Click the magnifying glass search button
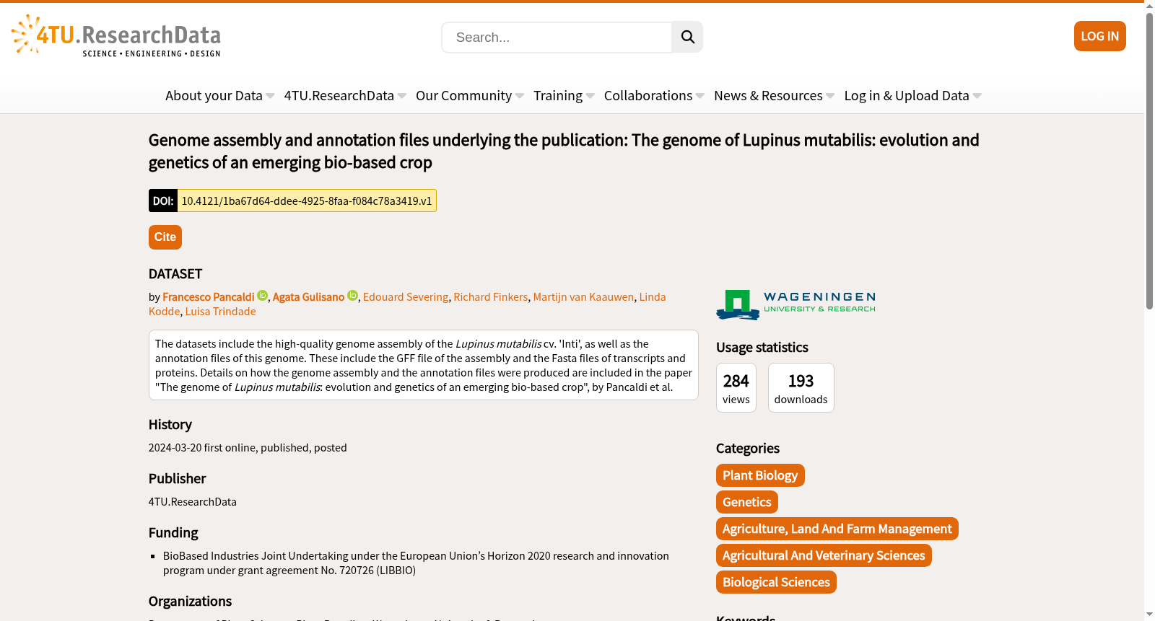 [x=687, y=37]
